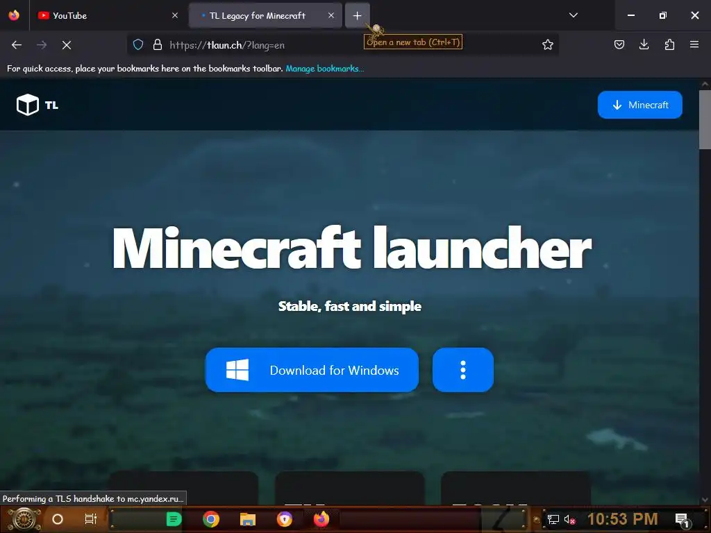Expand the list all tabs chevron
The image size is (711, 533).
[x=573, y=15]
